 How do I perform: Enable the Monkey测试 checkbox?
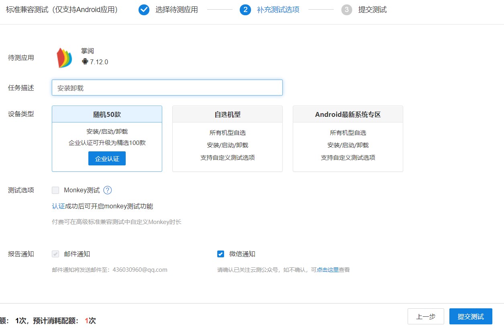click(x=55, y=190)
